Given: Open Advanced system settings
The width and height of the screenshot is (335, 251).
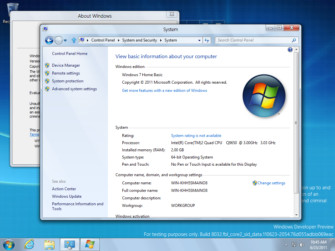Looking at the screenshot, I should click(x=74, y=89).
